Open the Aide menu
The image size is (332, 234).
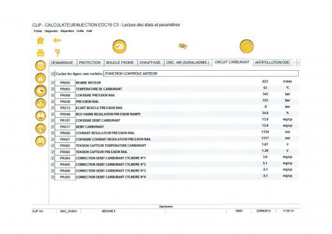click(x=89, y=31)
